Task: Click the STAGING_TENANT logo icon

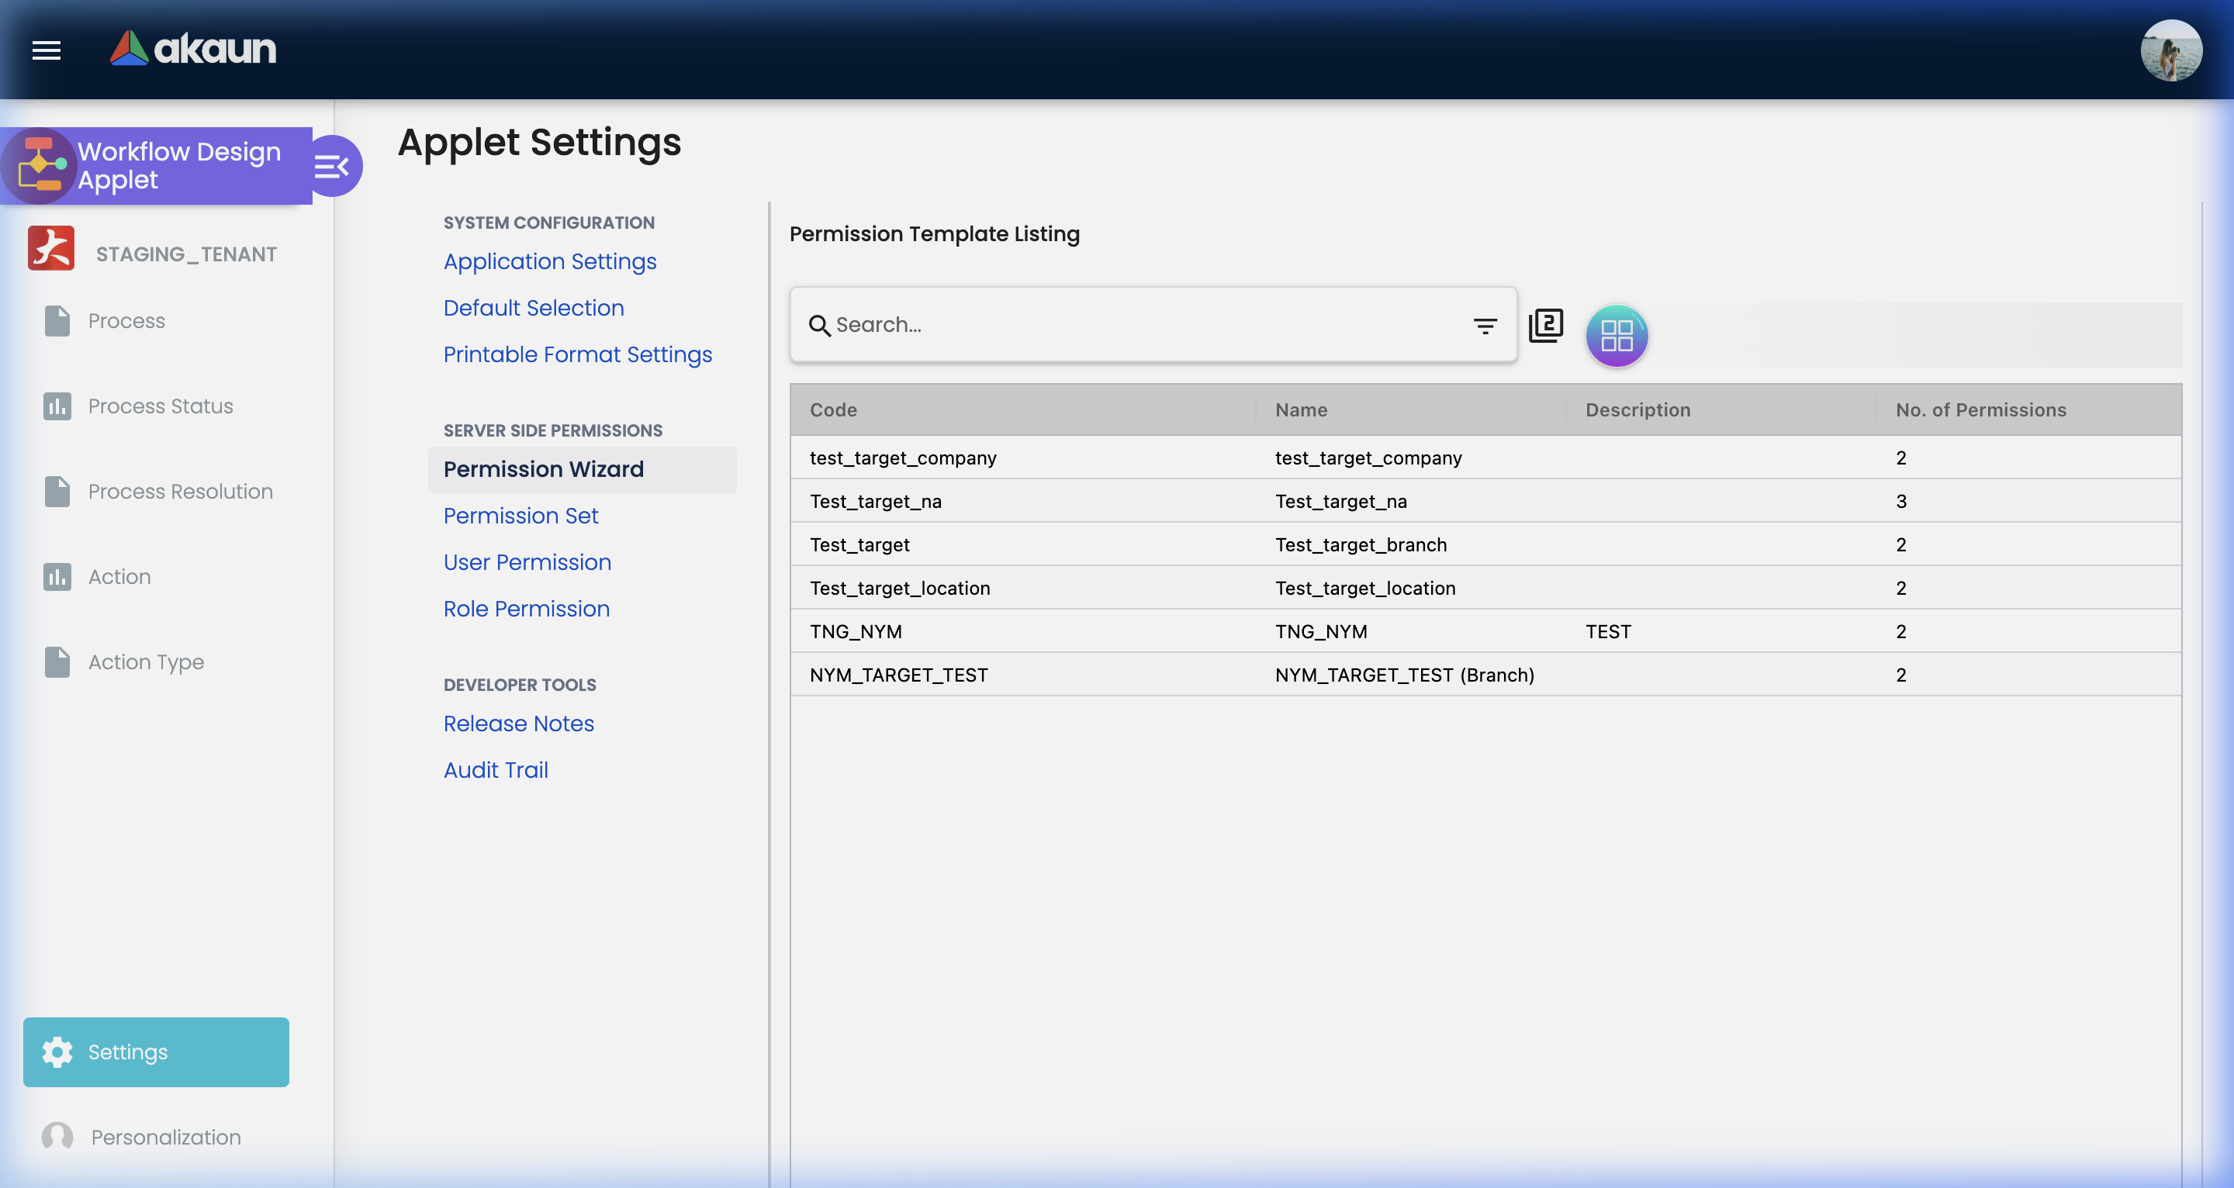Action: point(51,250)
